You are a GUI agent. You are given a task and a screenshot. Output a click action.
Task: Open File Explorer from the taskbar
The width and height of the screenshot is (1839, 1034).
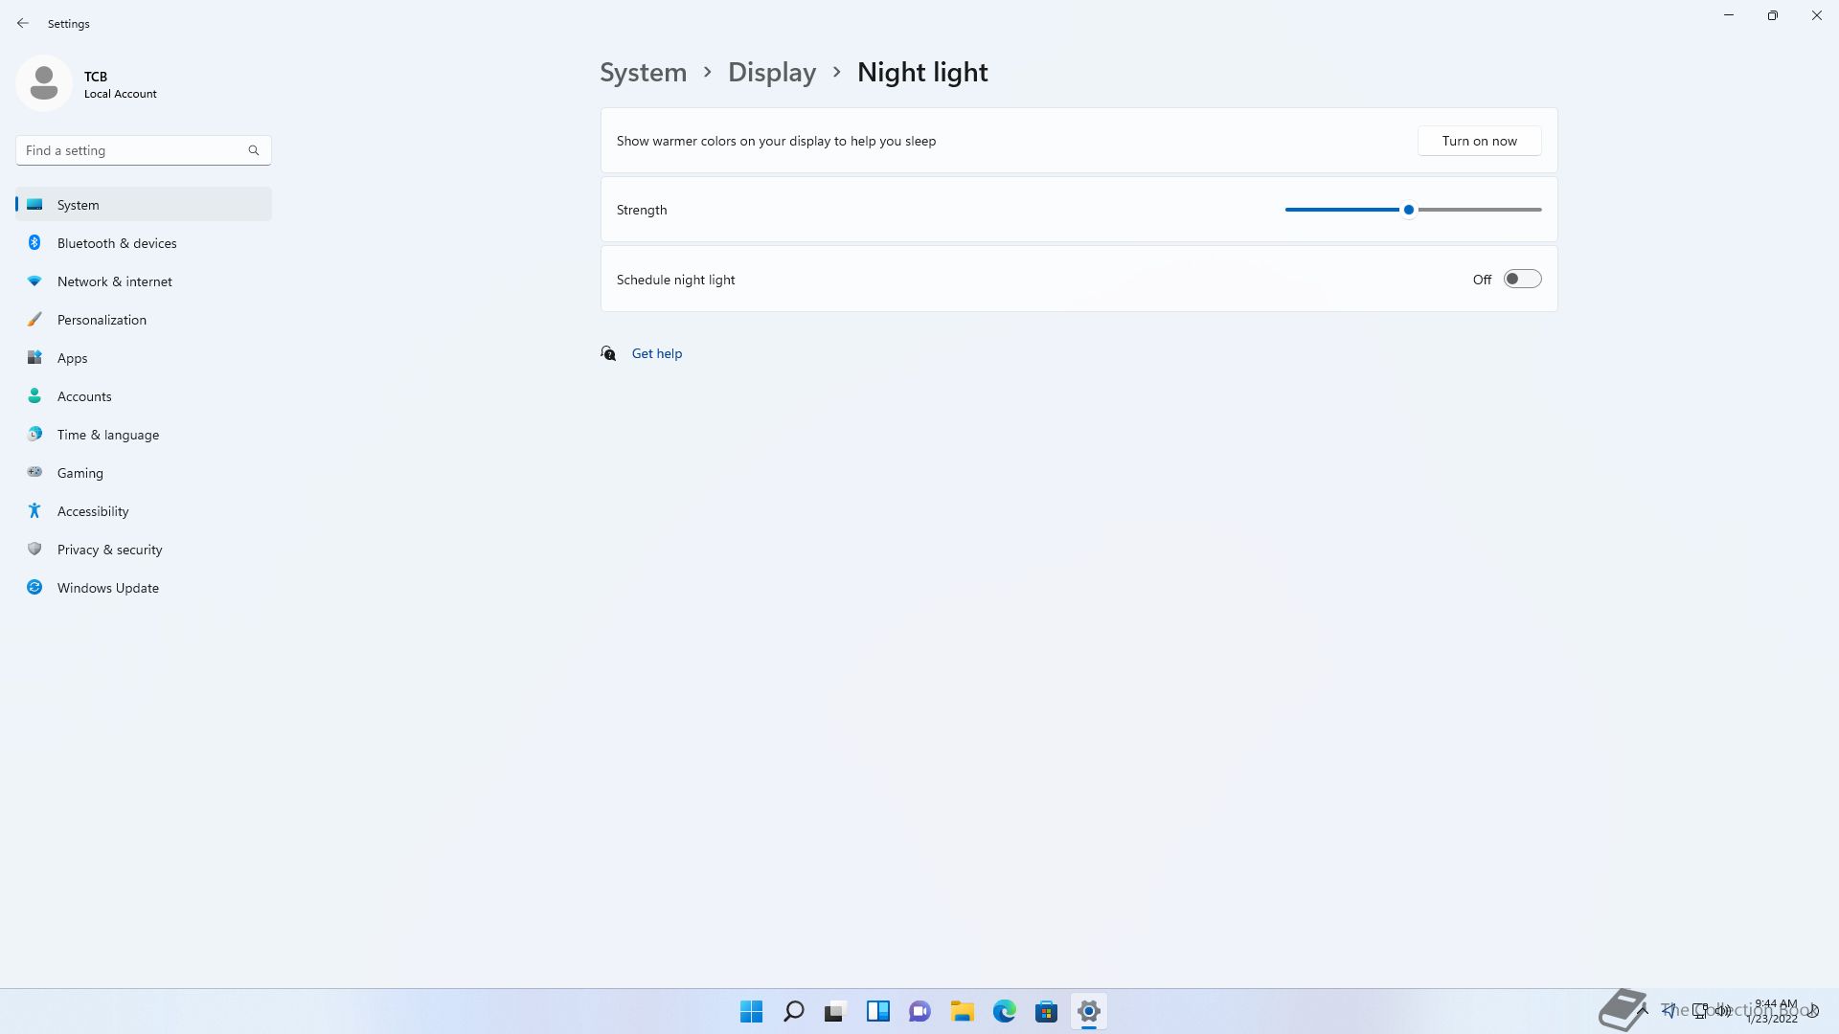[962, 1011]
